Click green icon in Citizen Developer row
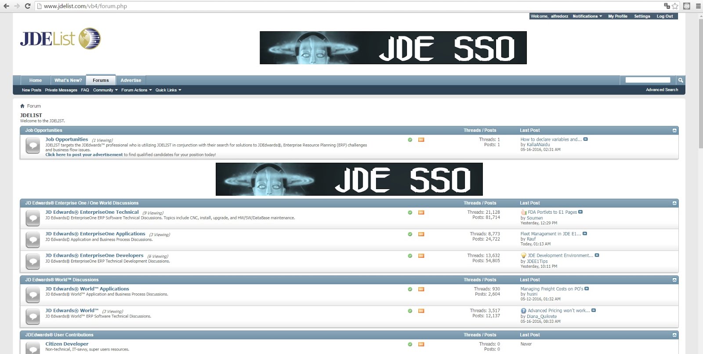The image size is (703, 354). (410, 344)
